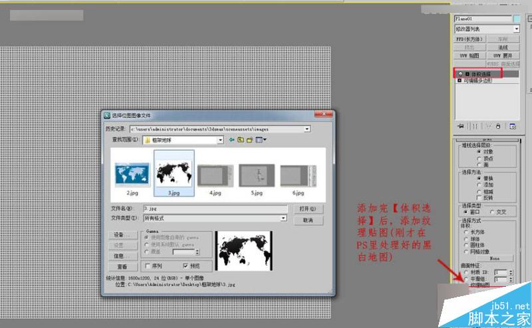
Task: Select the 材质 ID surface feature radio
Action: click(x=466, y=272)
